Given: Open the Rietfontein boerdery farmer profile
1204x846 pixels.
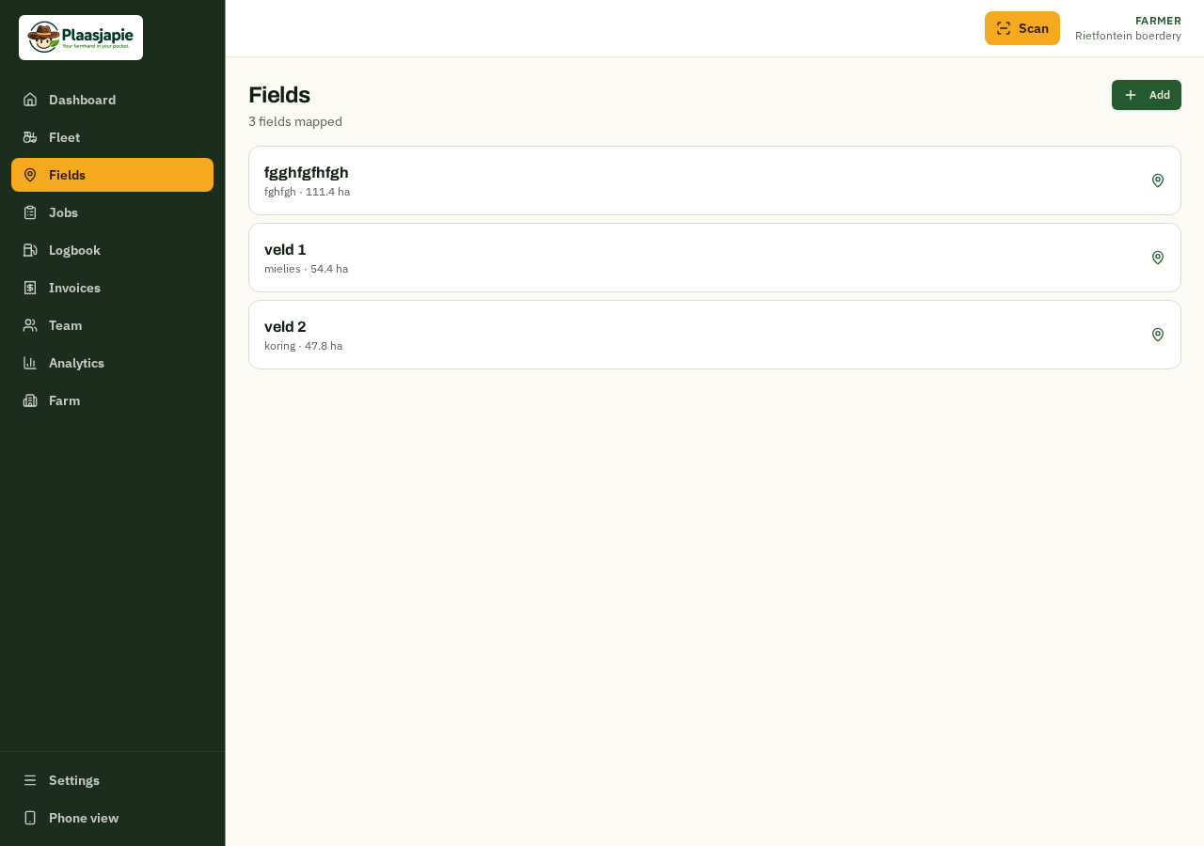Looking at the screenshot, I should 1128,28.
